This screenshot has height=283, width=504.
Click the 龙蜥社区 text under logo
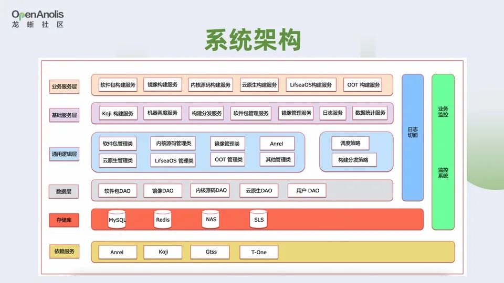coord(38,25)
